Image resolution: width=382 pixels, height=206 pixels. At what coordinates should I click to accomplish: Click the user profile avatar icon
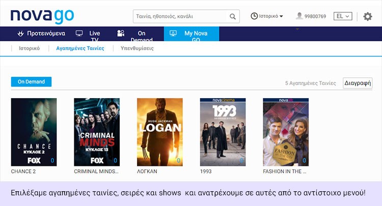point(299,16)
